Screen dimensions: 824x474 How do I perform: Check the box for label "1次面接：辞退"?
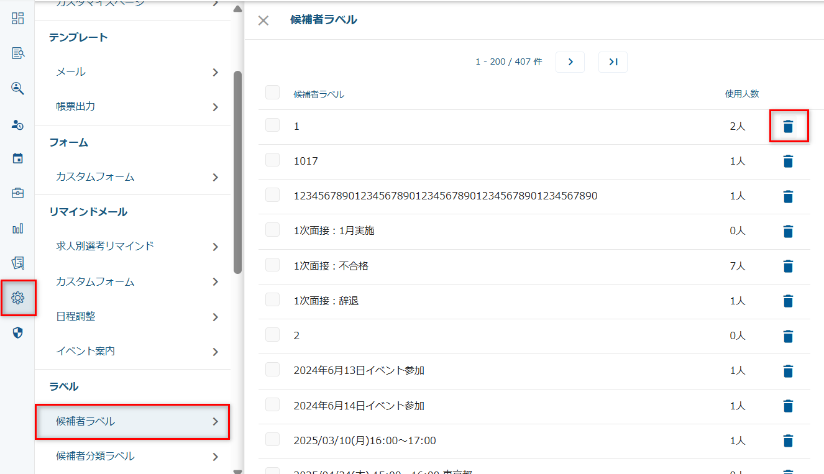(x=272, y=299)
